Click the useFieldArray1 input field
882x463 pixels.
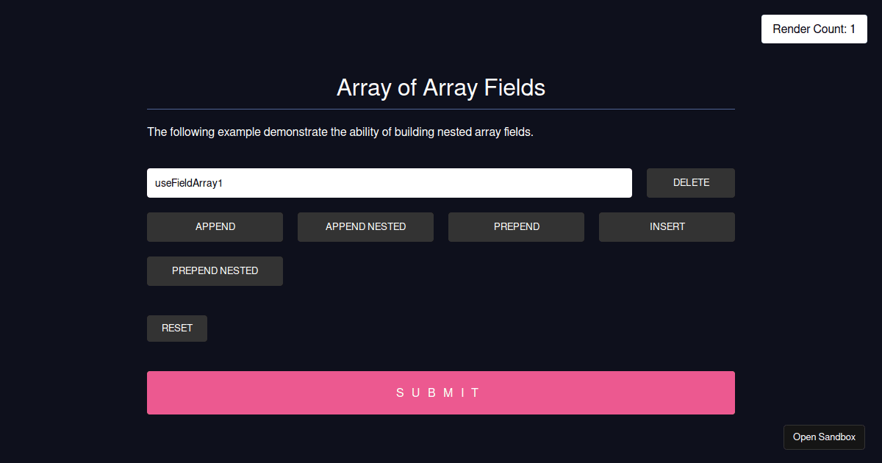tap(390, 183)
